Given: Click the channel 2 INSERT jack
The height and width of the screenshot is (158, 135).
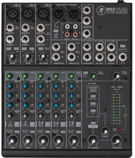Looking at the screenshot, I should [25, 39].
